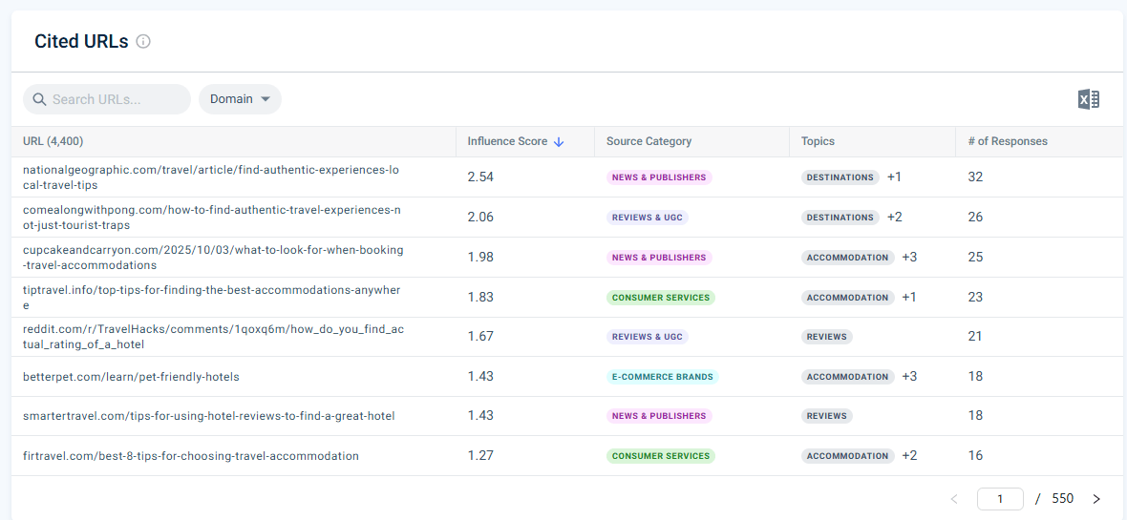Open the comealongwithpong.com URL
Image resolution: width=1127 pixels, height=520 pixels.
click(x=212, y=218)
